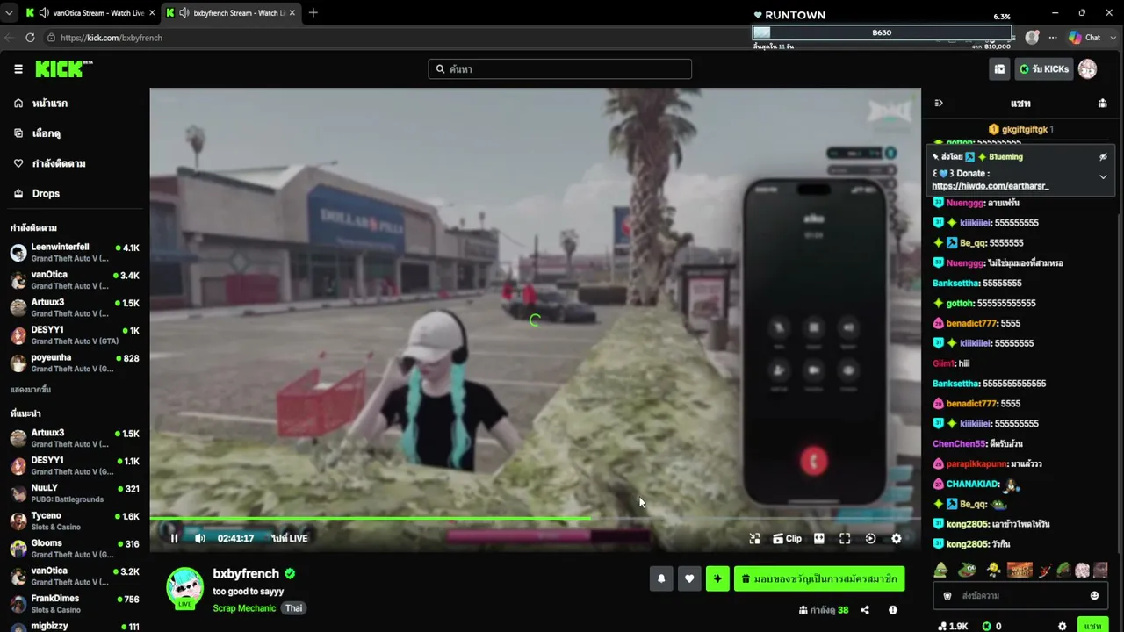
Task: Open the stream info/report icon
Action: (893, 610)
